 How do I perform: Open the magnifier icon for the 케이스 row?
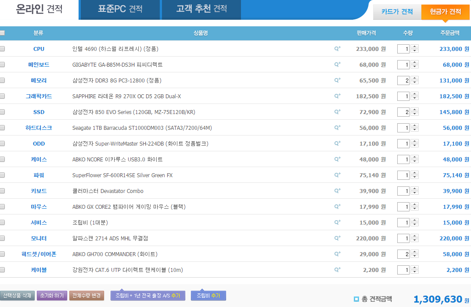tap(337, 159)
